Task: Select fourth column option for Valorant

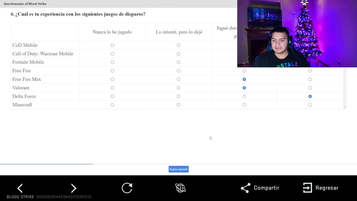Action: (x=310, y=88)
